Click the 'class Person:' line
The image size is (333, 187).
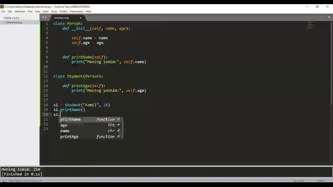[x=68, y=23]
